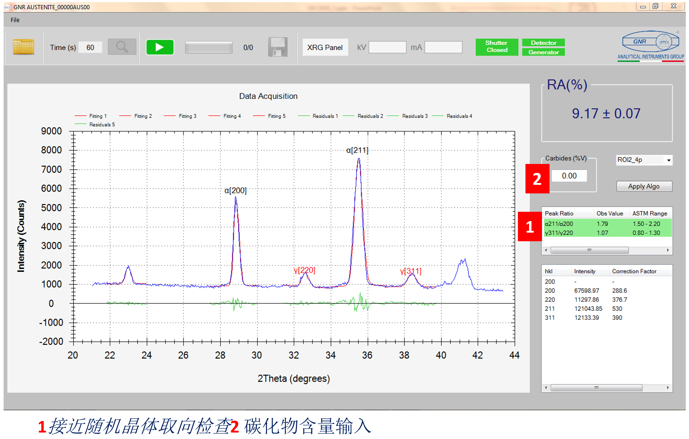Open the File menu
This screenshot has height=439, width=689.
(x=15, y=20)
